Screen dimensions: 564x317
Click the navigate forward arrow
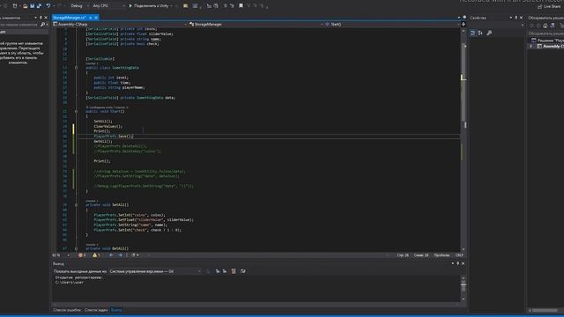120,255
